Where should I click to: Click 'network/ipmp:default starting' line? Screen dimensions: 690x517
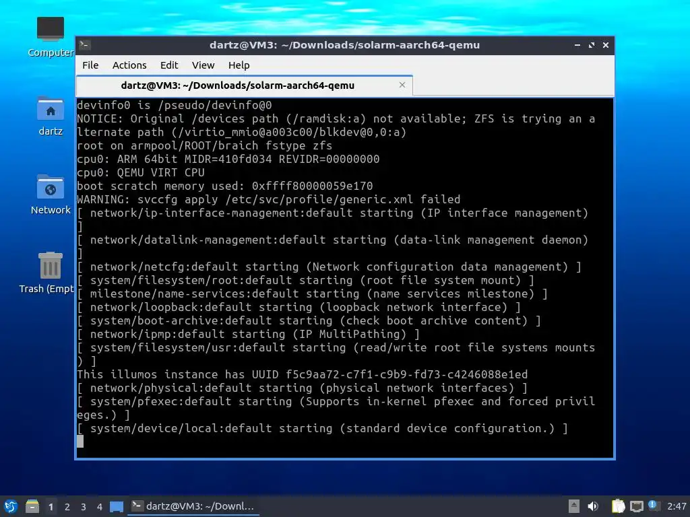click(249, 334)
